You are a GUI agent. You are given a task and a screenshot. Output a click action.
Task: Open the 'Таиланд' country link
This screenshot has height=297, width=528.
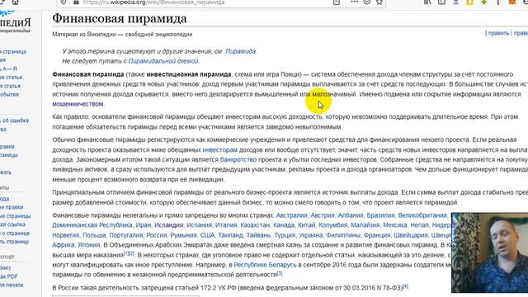pos(230,235)
